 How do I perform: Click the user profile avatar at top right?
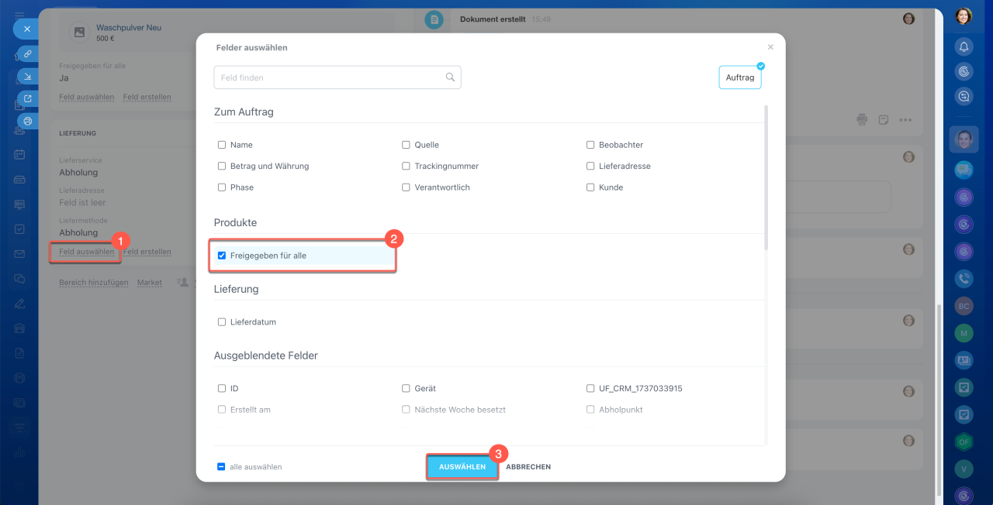(964, 15)
